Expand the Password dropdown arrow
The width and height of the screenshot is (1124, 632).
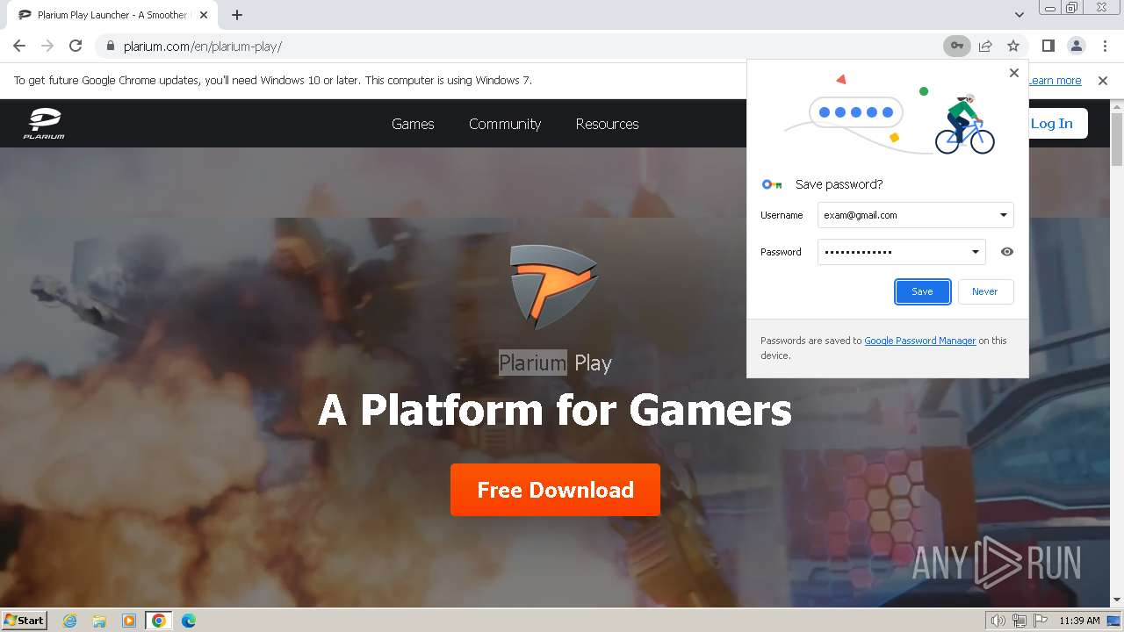pos(975,252)
